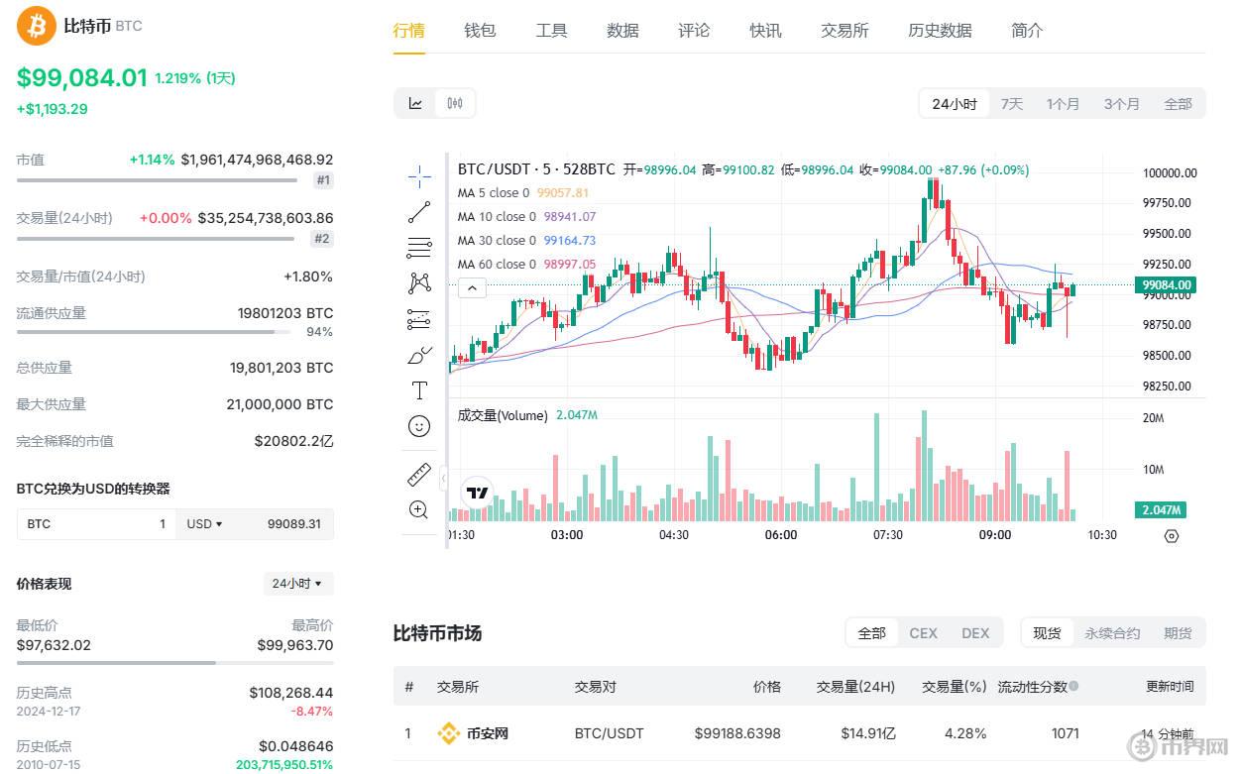The width and height of the screenshot is (1239, 774).
Task: Switch to the 钱包 tab
Action: click(480, 30)
